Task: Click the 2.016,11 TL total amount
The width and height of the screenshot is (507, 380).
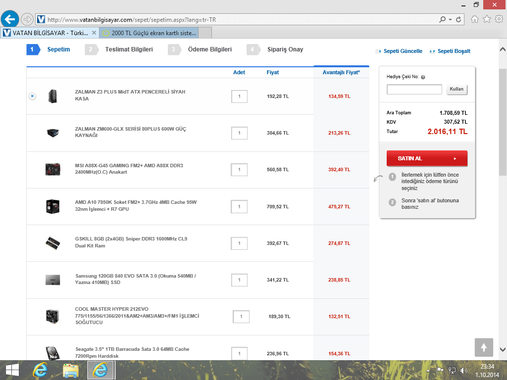Action: pyautogui.click(x=447, y=132)
